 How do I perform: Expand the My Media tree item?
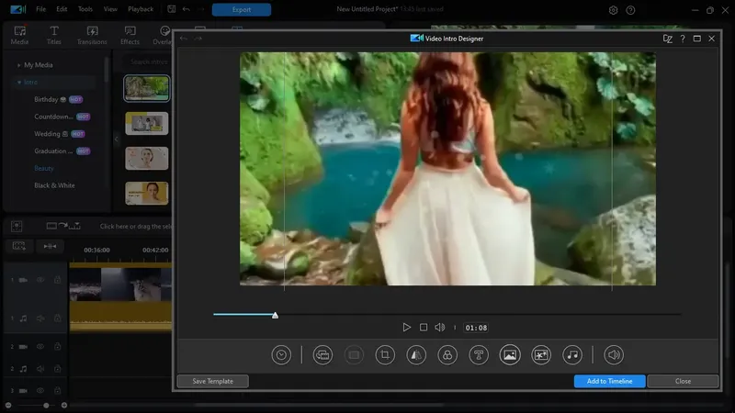click(19, 65)
